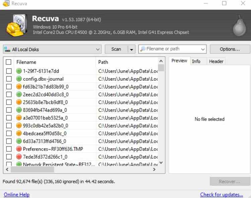Screen dimensions: 251x198
Task: Click orange status dot for 4bedcaea5ff0d58c_0
Action: point(19,133)
